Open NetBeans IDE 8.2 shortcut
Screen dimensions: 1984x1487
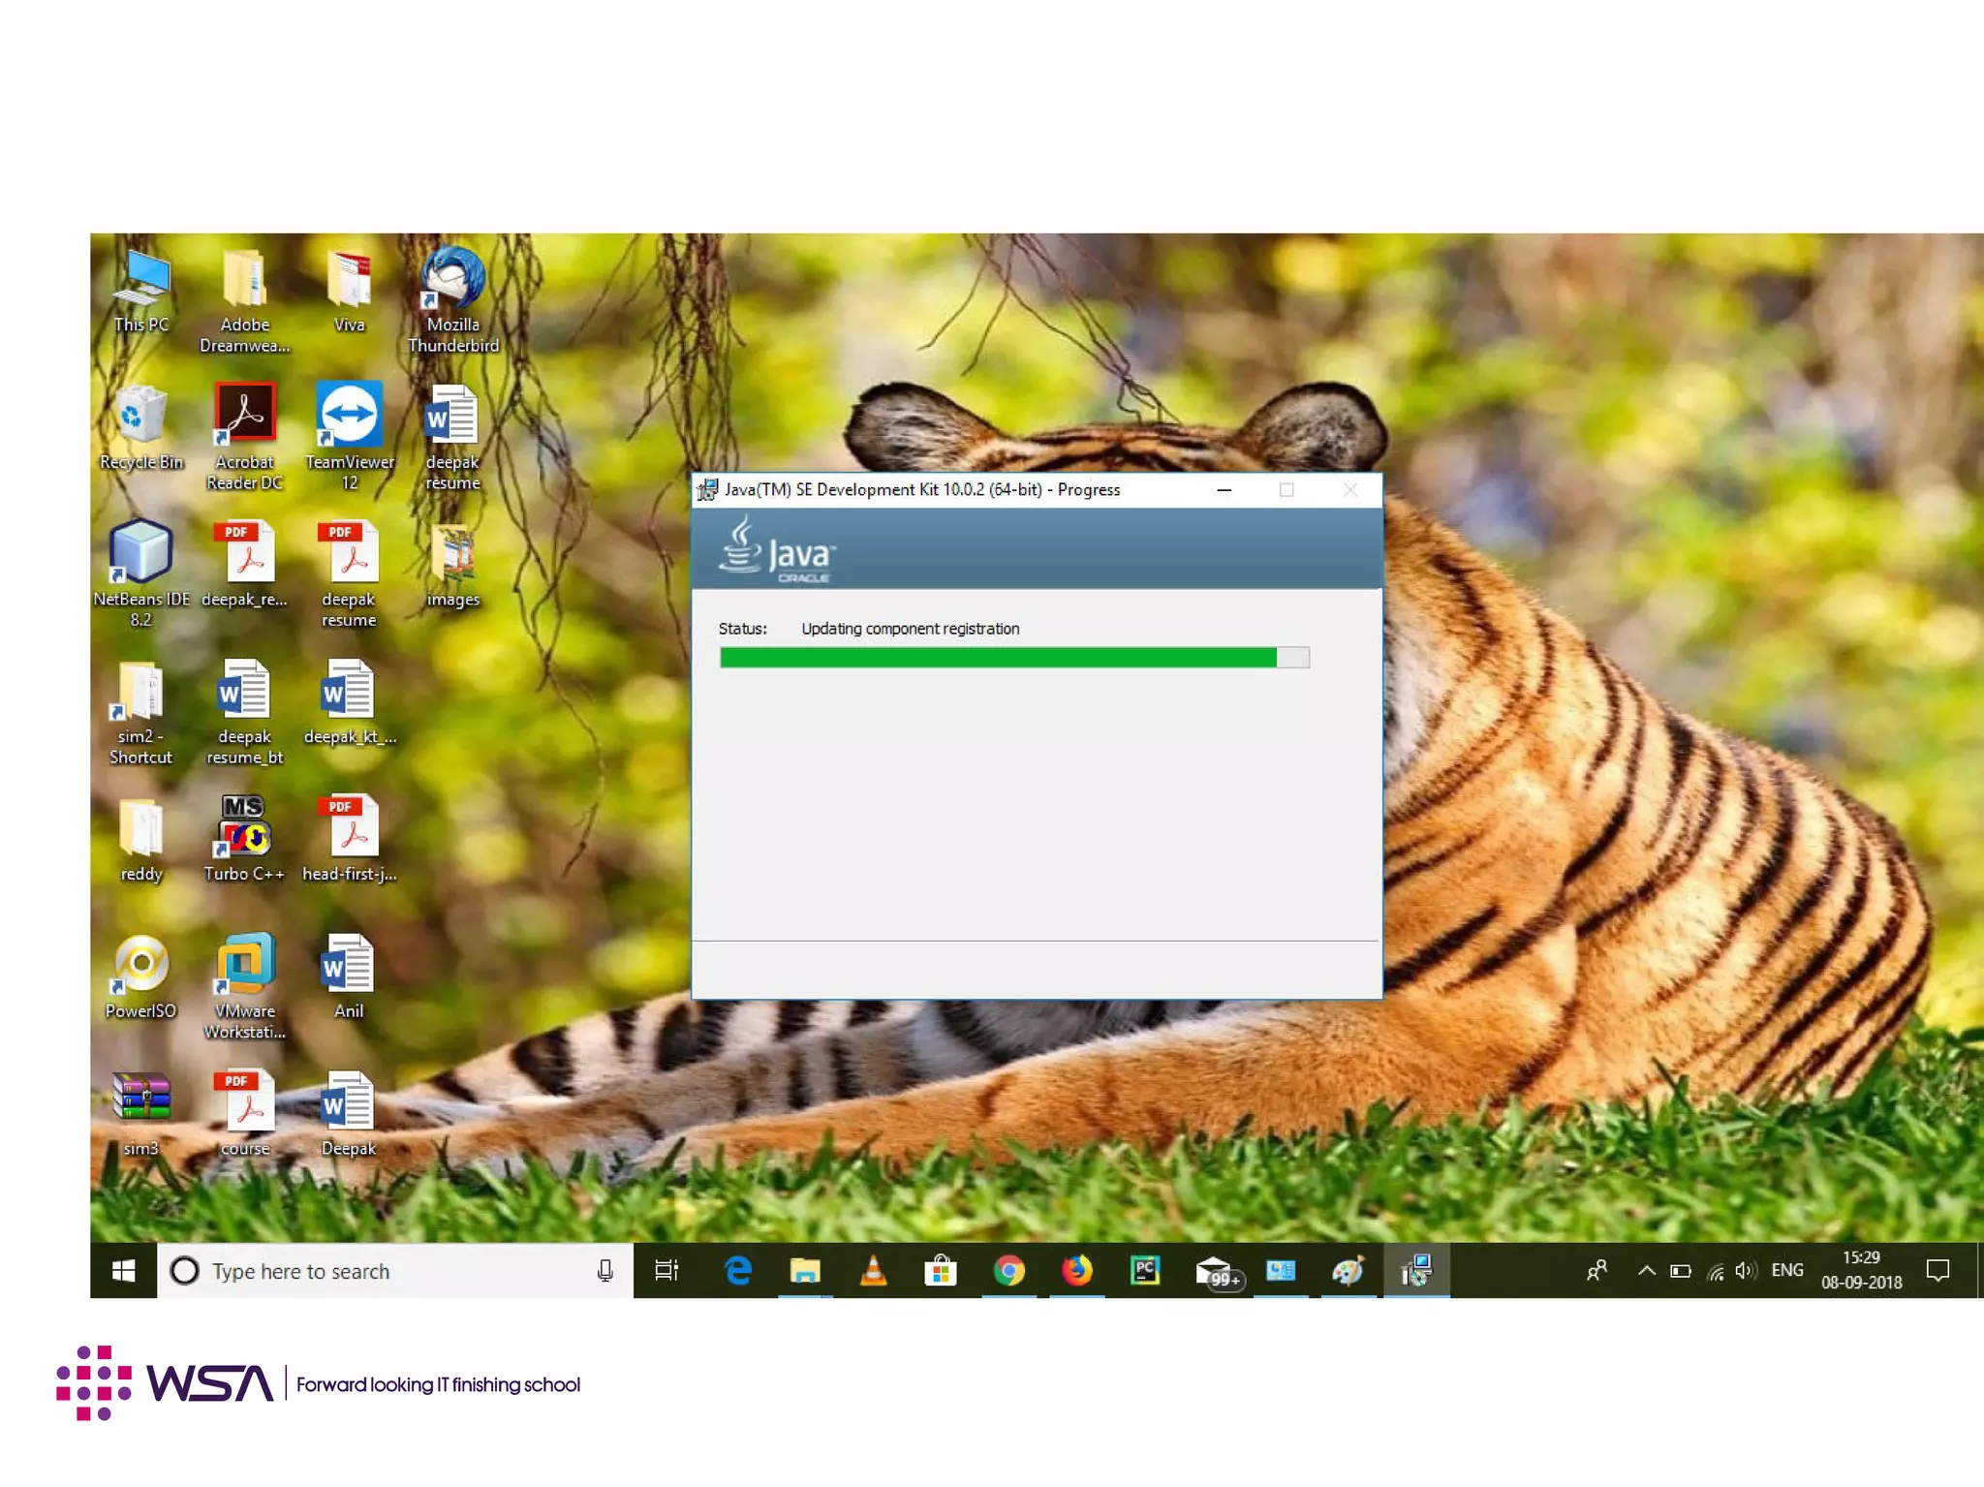(x=141, y=574)
